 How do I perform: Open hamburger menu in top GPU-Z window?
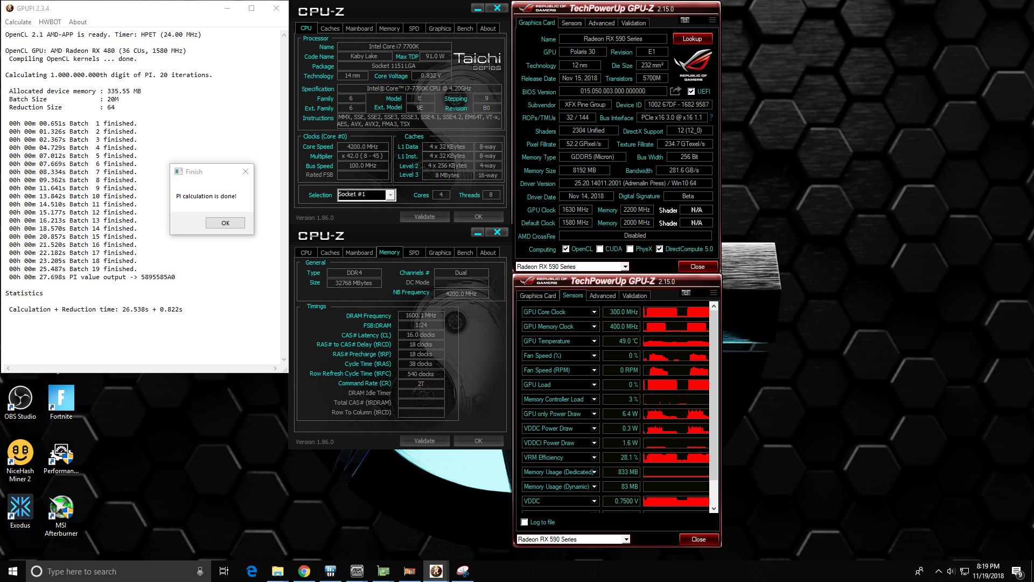click(x=712, y=20)
